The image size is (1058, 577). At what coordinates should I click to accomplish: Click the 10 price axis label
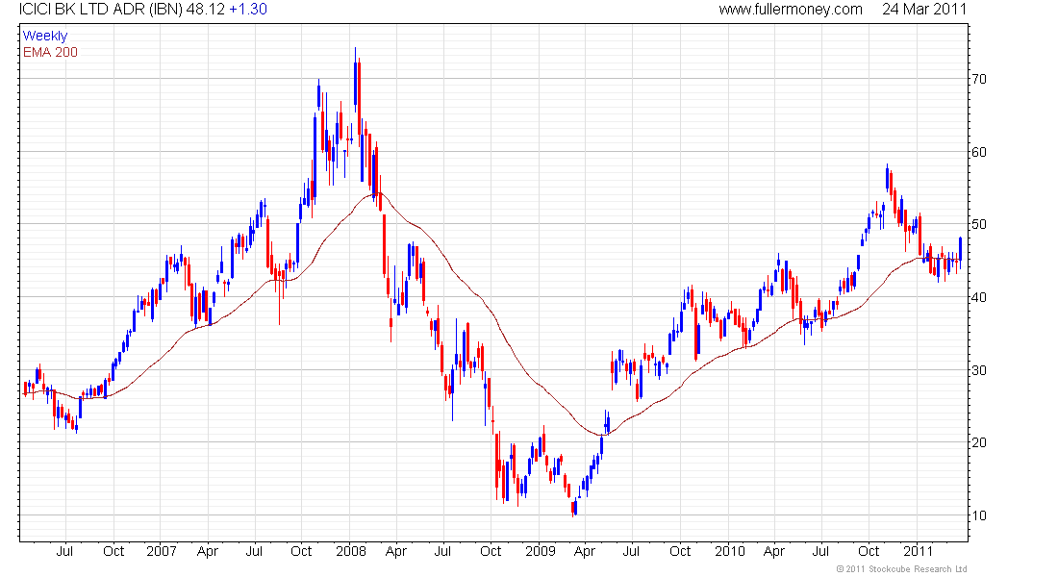[978, 514]
